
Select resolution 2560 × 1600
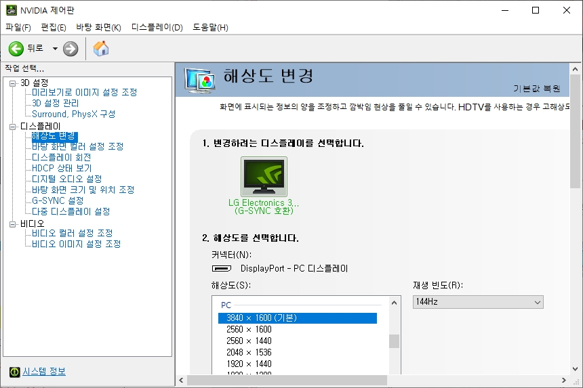249,329
